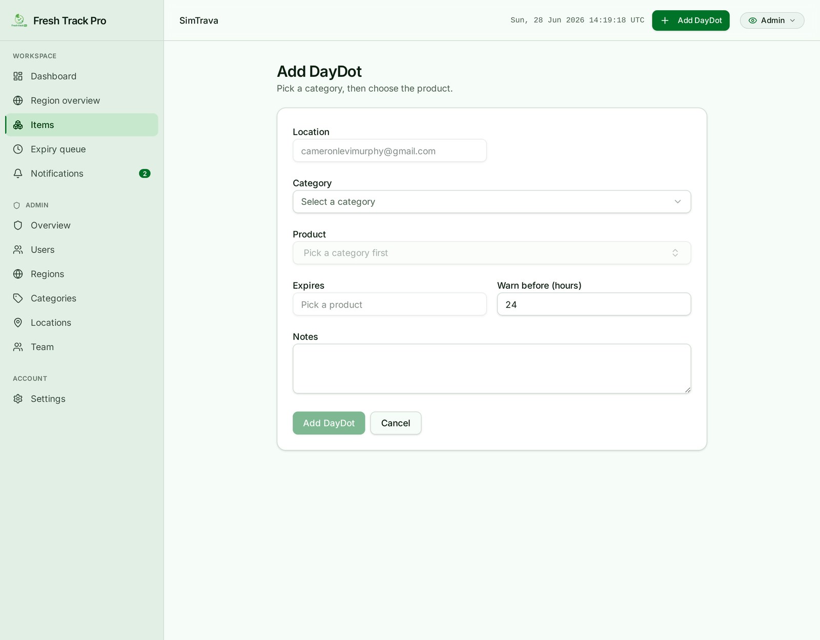The image size is (820, 640).
Task: Click the Fresh Track Pro logo icon
Action: pos(19,20)
